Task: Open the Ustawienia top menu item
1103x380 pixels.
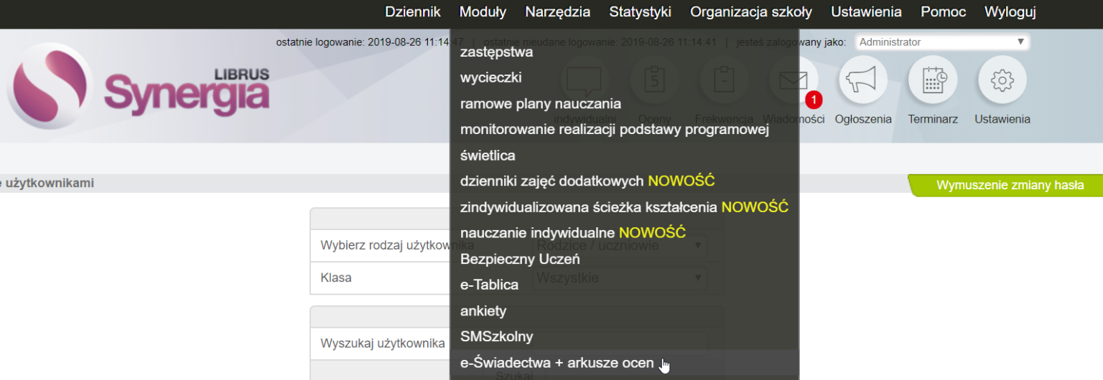Action: [866, 12]
